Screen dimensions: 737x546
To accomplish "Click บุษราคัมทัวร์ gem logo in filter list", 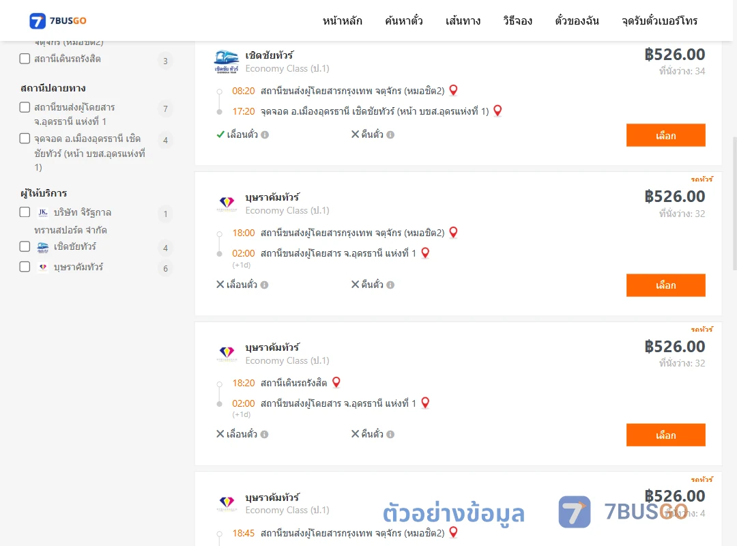I will tap(43, 267).
